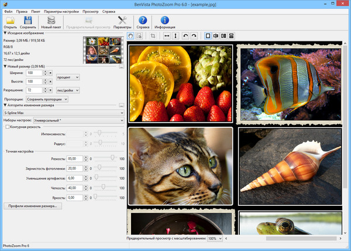This screenshot has height=251, width=351.
Task: Collapse the Исходное изображение section
Action: pyautogui.click(x=5, y=34)
